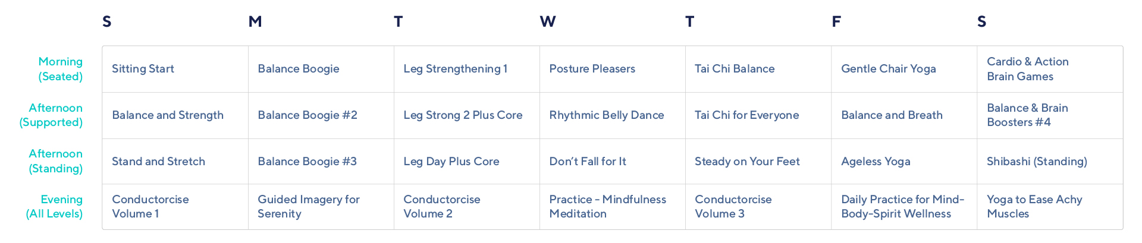Open Posture Pleasers session
Screen dimensions: 1142x243
592,69
